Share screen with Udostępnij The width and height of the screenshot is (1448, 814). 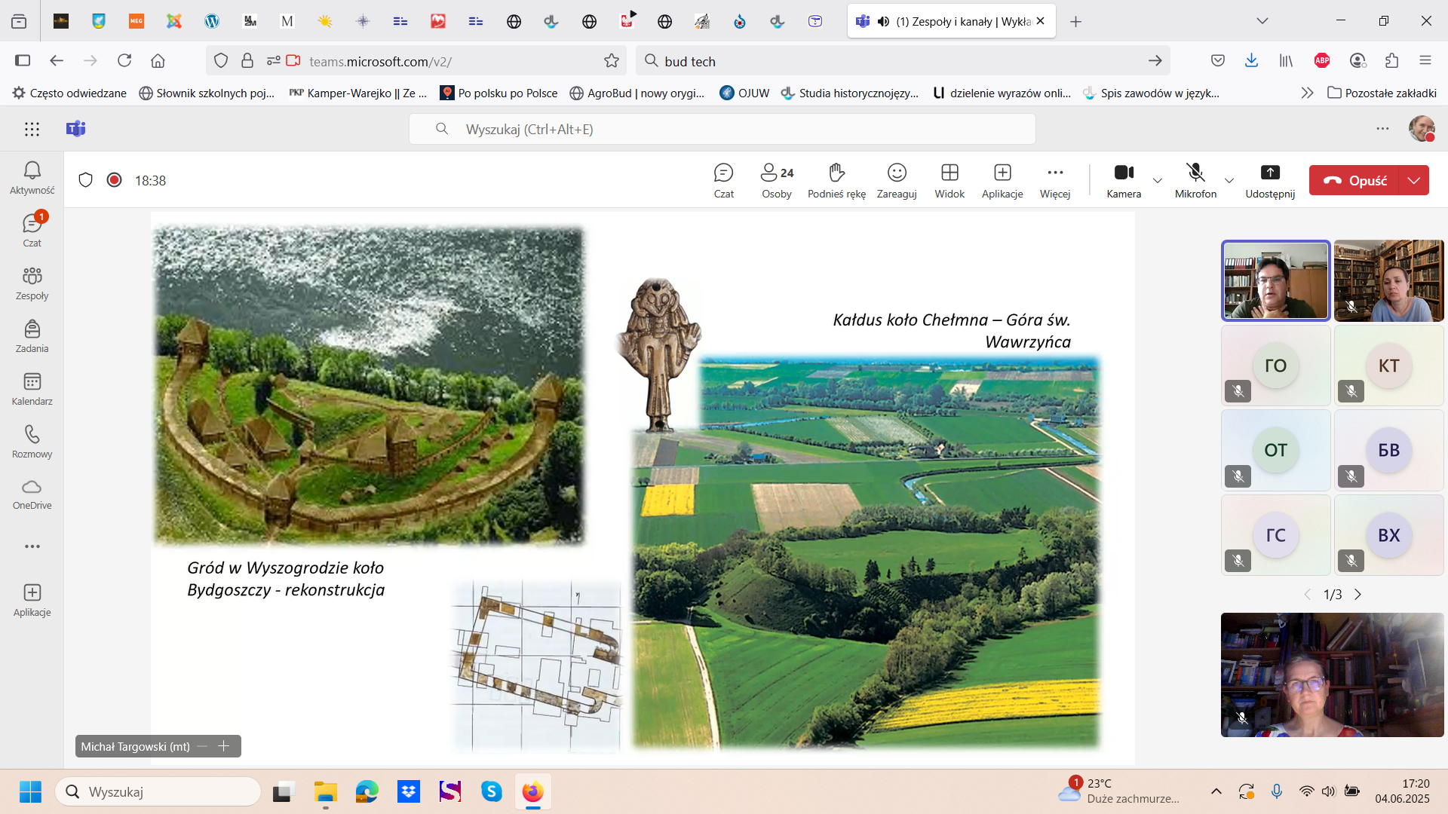1270,181
